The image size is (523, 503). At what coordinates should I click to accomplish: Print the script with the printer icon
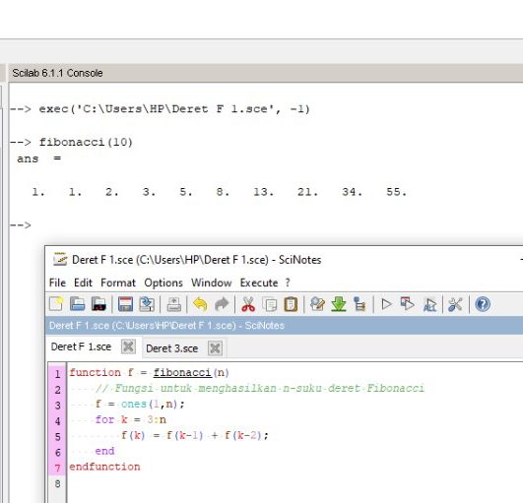tap(173, 304)
